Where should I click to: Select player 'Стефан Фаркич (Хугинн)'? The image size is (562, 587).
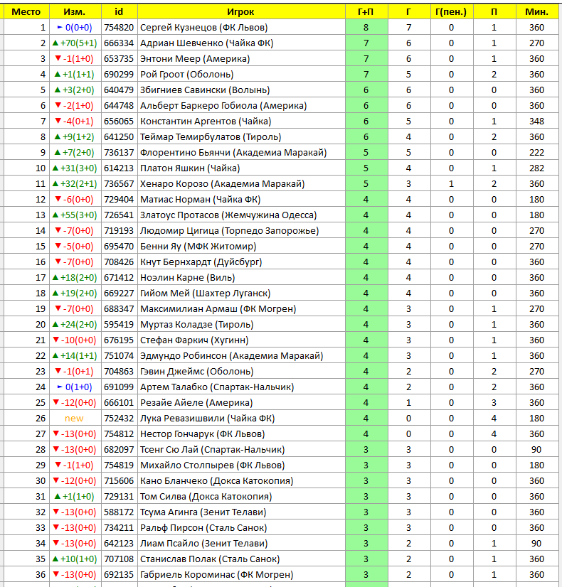click(241, 340)
